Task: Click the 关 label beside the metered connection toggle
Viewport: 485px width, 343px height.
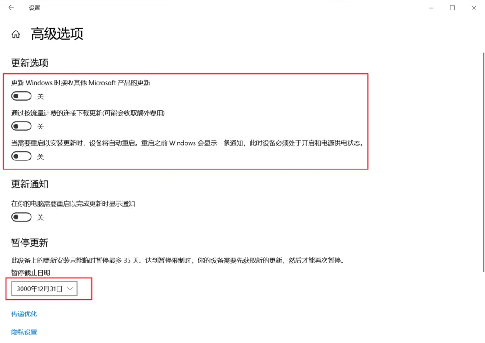Action: pyautogui.click(x=40, y=126)
